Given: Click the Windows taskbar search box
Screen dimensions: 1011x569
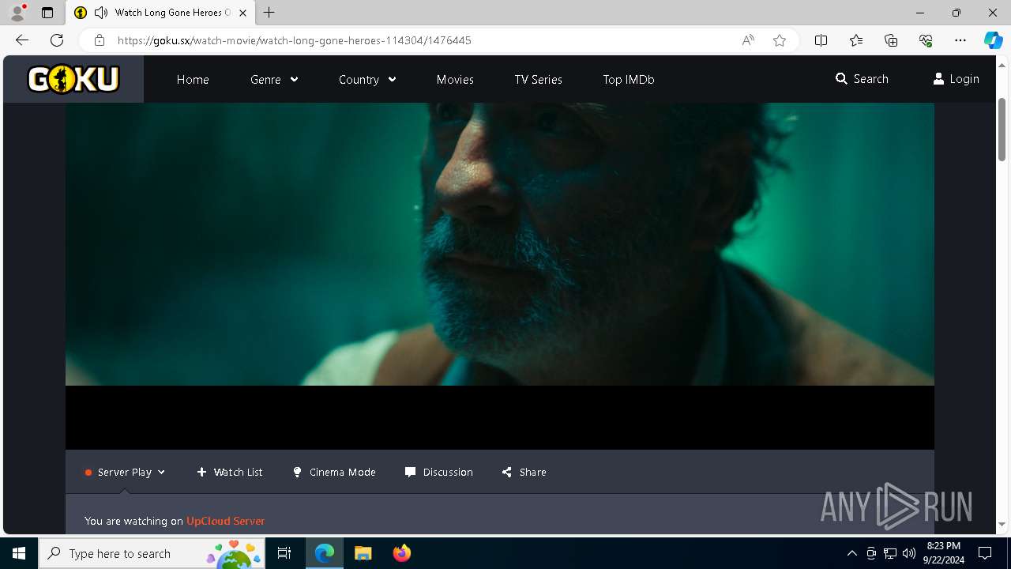Looking at the screenshot, I should (x=152, y=553).
